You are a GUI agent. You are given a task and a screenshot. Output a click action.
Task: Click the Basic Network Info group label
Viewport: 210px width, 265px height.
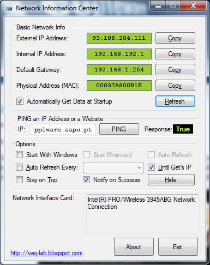(x=41, y=27)
